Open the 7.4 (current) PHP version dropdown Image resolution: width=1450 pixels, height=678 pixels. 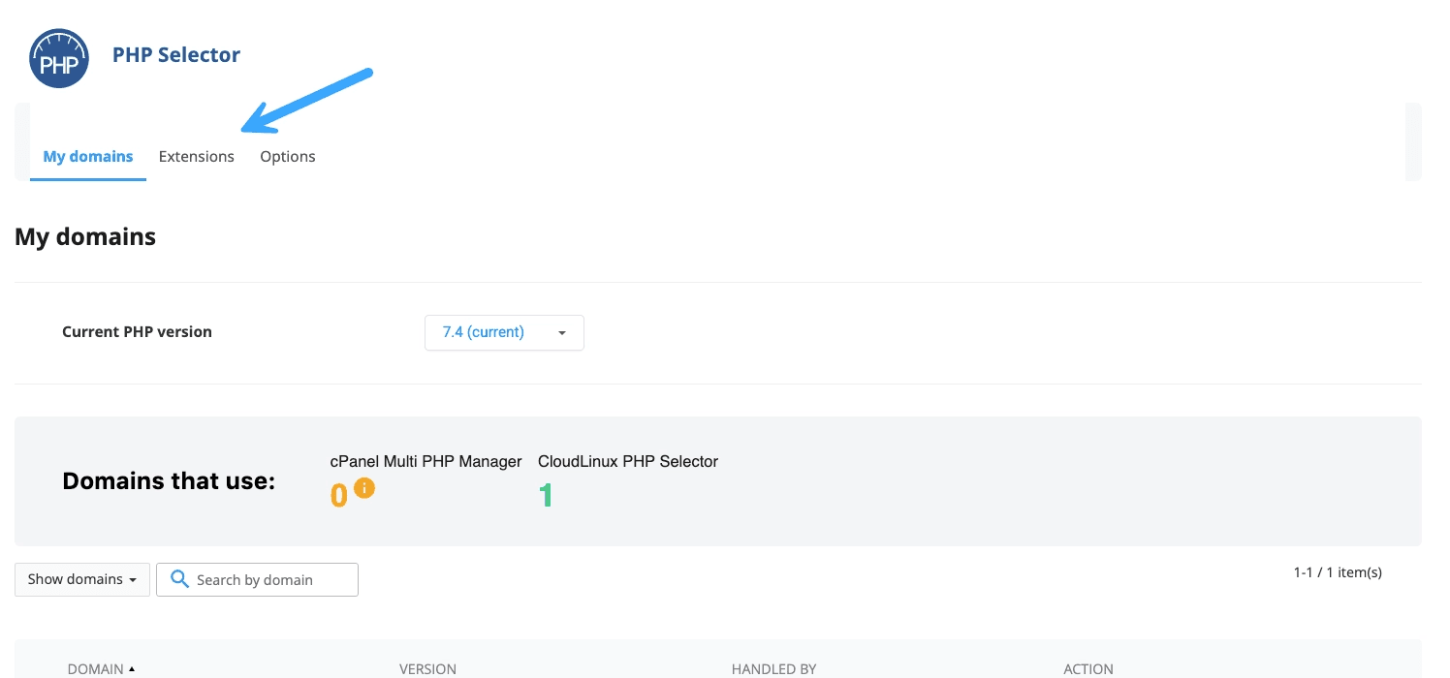pyautogui.click(x=504, y=332)
